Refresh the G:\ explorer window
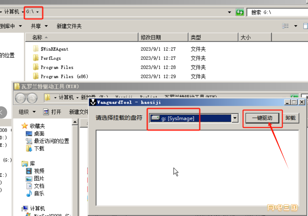The height and width of the screenshot is (216, 308). point(240,12)
